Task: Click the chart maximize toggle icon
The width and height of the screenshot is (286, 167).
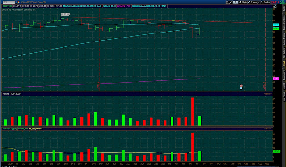Action: coord(275,6)
